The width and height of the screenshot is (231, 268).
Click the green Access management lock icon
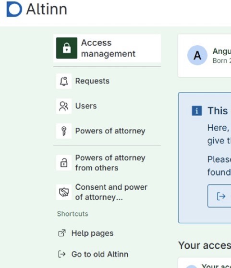(67, 48)
